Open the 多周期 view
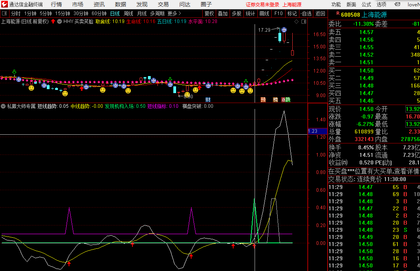 point(157,13)
